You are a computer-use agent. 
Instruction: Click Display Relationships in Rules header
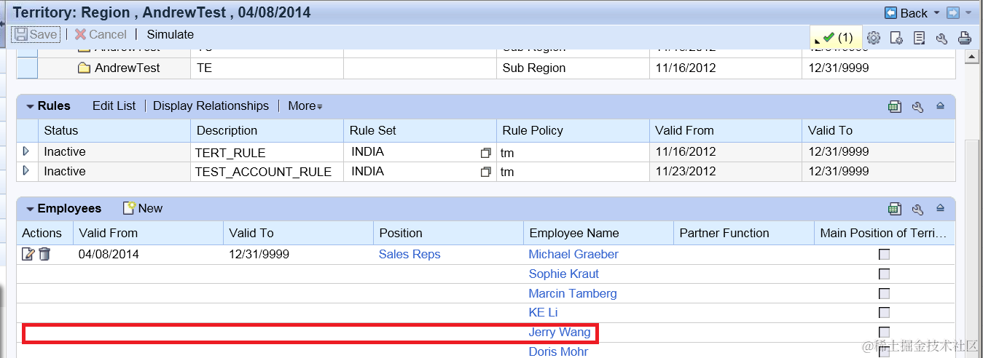coord(211,106)
